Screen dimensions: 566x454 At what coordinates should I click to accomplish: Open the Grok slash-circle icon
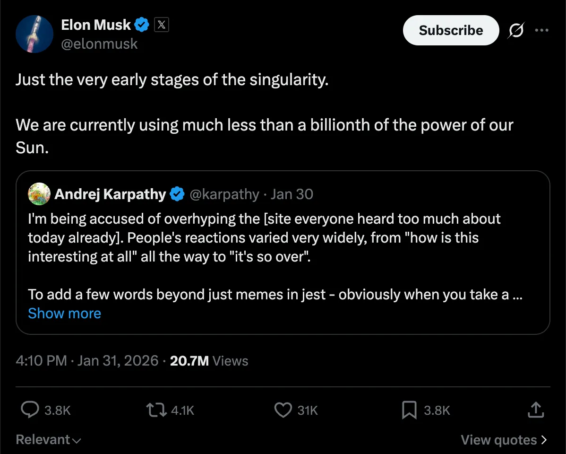(x=515, y=30)
